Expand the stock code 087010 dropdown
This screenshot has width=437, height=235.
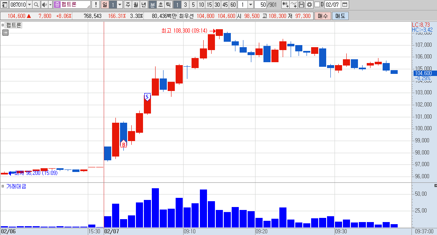pos(29,5)
